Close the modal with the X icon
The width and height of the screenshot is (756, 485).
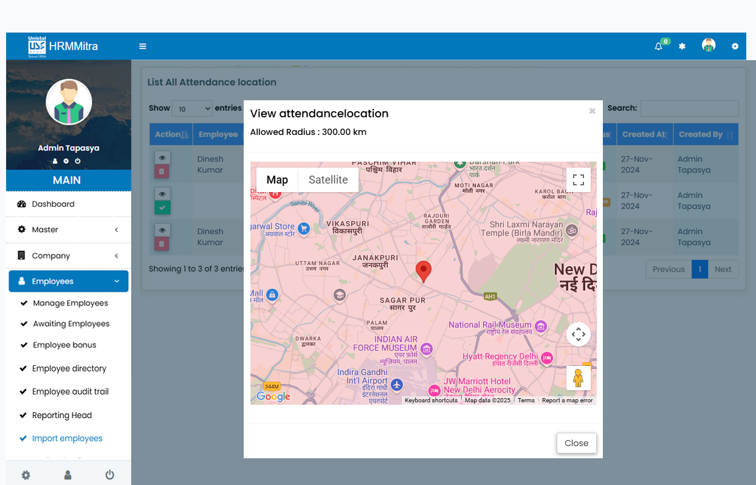tap(592, 111)
